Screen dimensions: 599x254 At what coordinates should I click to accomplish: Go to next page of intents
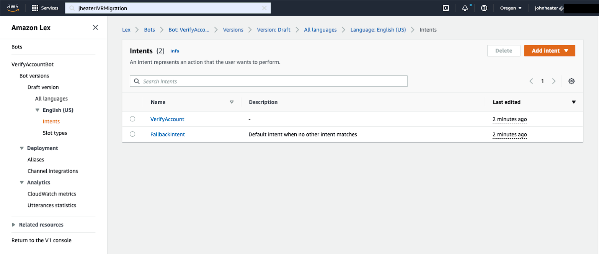click(x=553, y=81)
